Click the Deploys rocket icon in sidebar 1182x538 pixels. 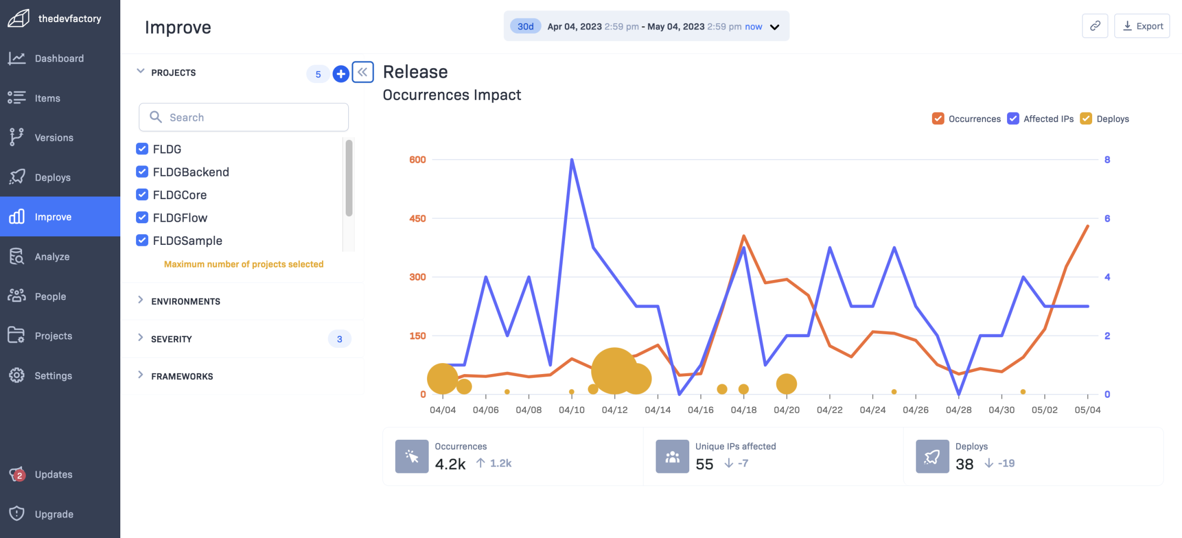[x=17, y=177]
